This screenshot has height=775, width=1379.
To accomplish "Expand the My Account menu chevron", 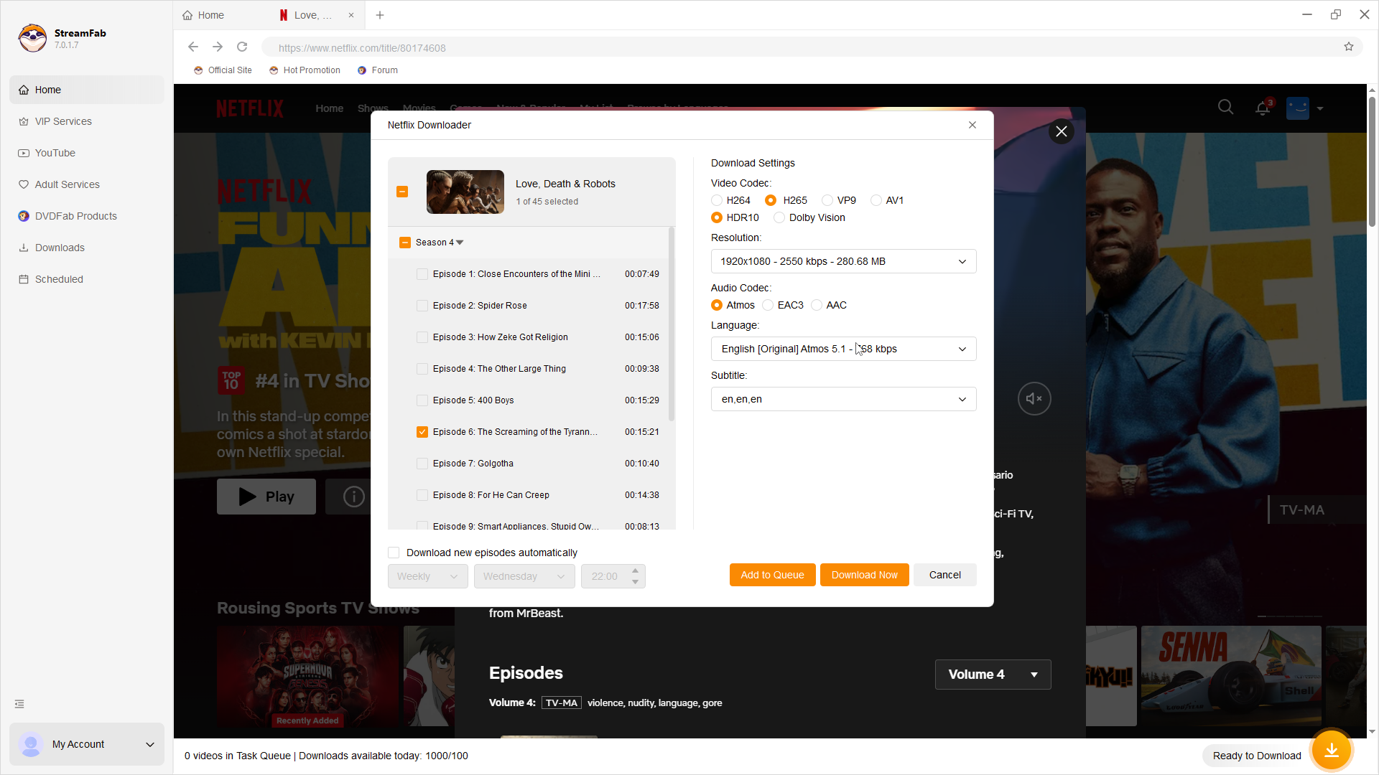I will coord(150,744).
